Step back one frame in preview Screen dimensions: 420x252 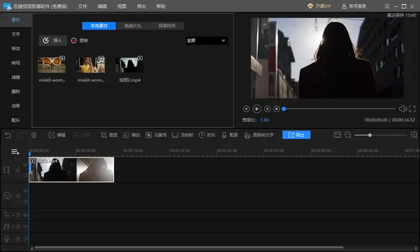coord(246,108)
